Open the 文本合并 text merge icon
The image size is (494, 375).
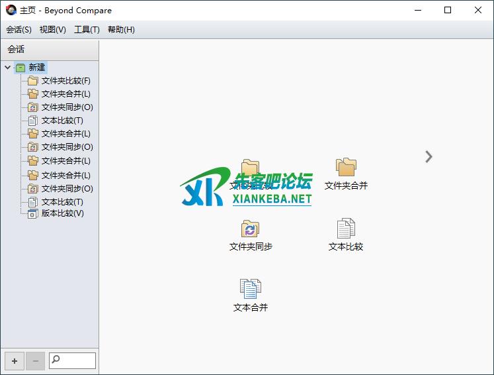click(251, 289)
